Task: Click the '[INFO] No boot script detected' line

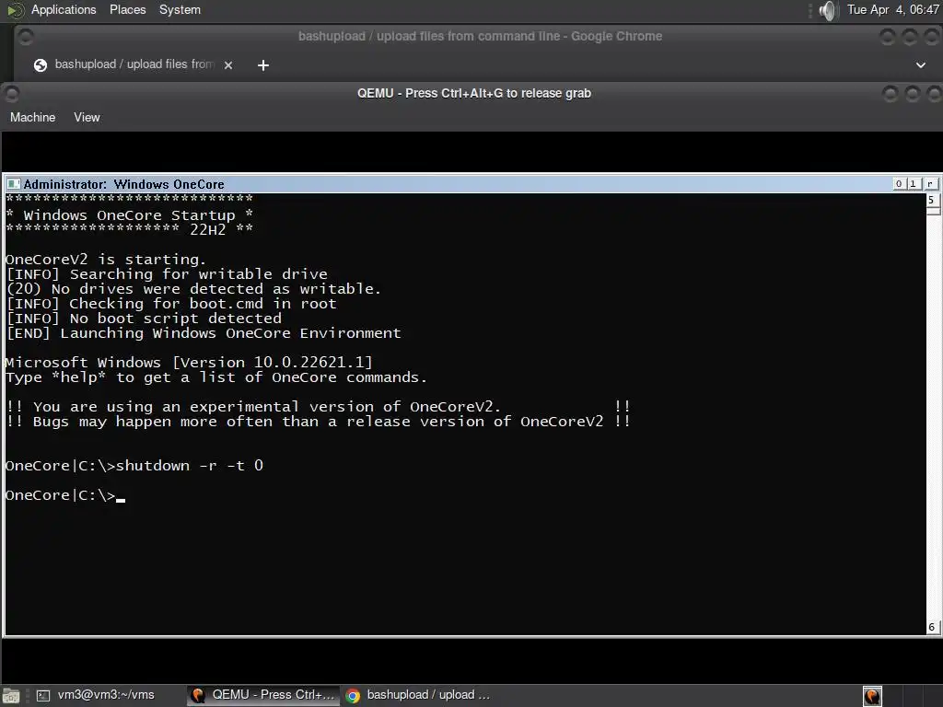Action: (x=144, y=318)
